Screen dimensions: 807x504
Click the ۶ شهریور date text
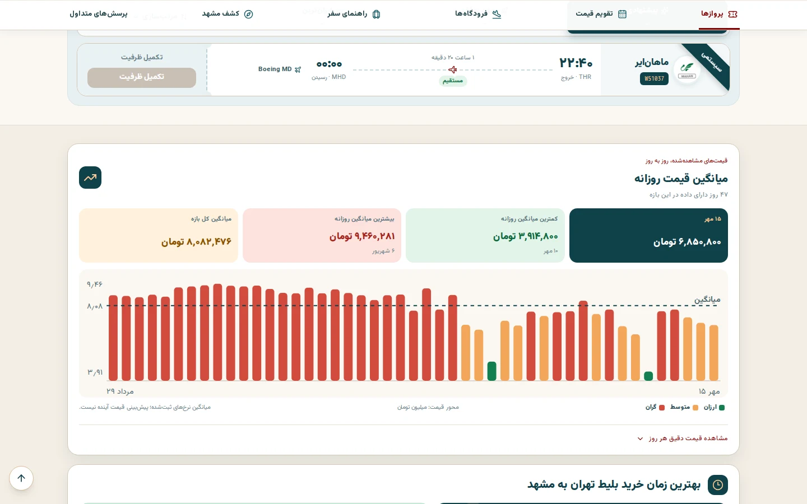(383, 251)
